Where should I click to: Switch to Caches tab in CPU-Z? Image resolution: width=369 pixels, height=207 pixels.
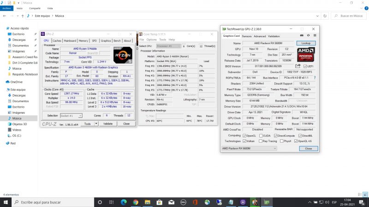[57, 41]
